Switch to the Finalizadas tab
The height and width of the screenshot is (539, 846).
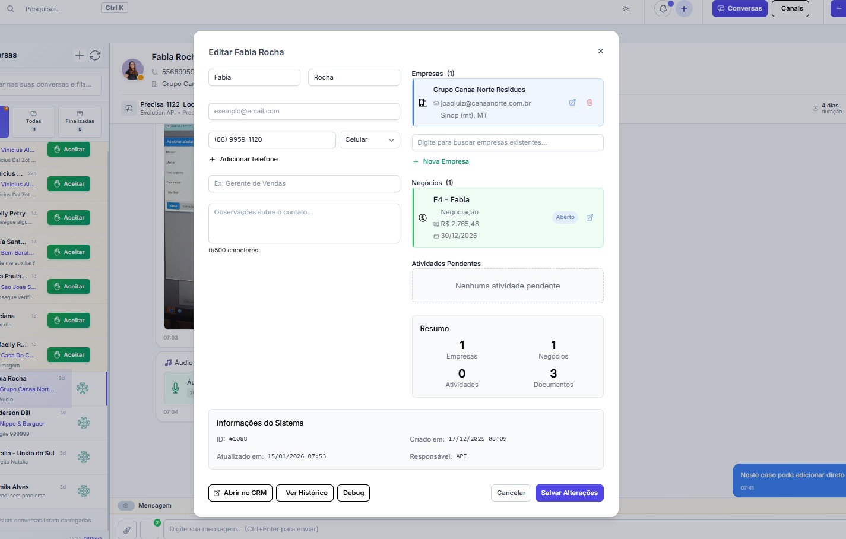[x=80, y=122]
